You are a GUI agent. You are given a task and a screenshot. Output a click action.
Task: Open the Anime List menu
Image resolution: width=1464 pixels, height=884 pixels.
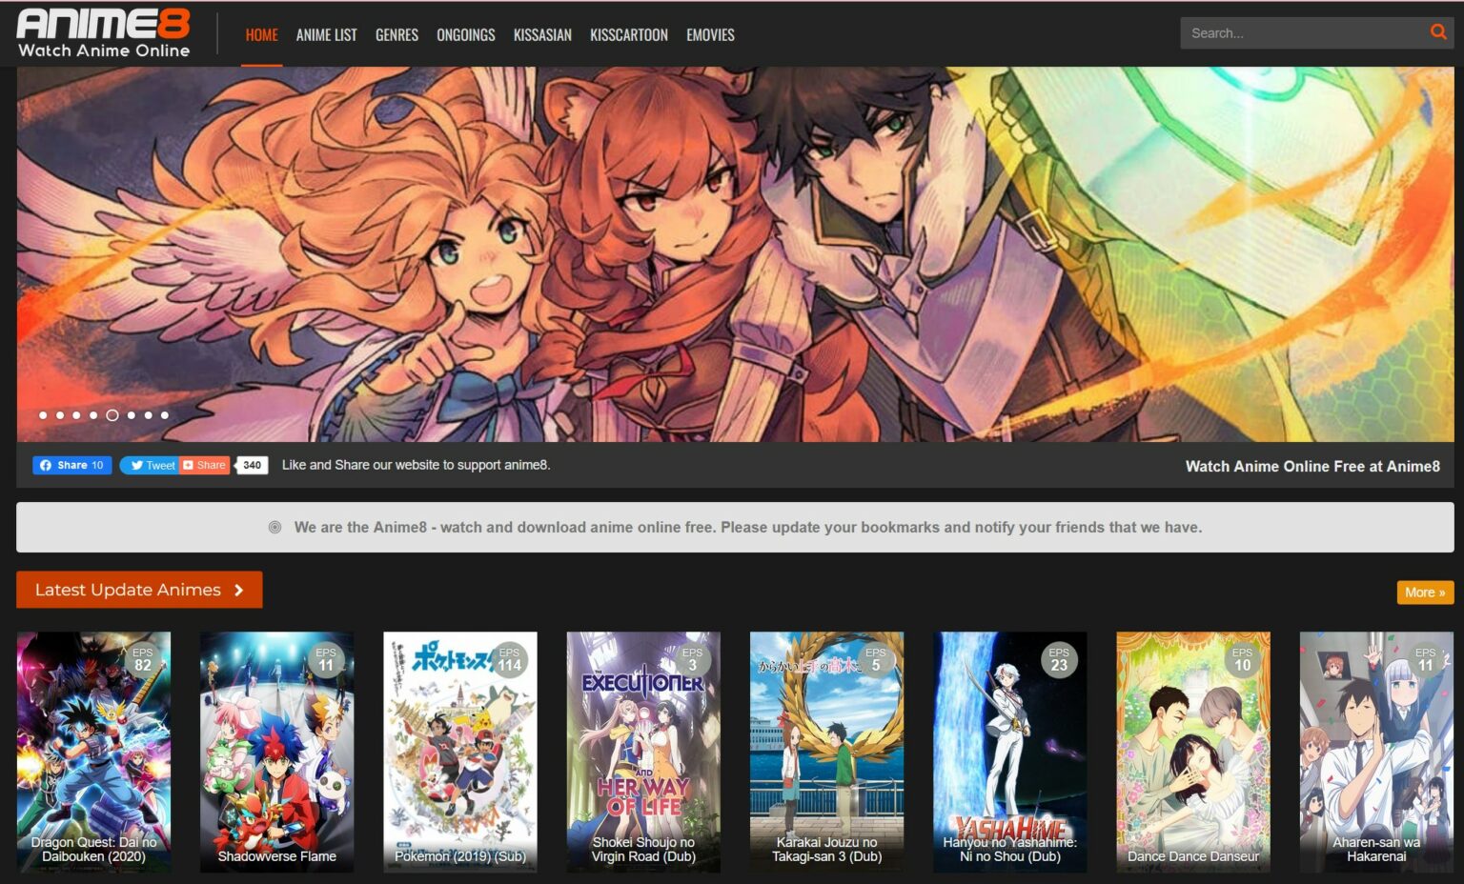click(326, 34)
